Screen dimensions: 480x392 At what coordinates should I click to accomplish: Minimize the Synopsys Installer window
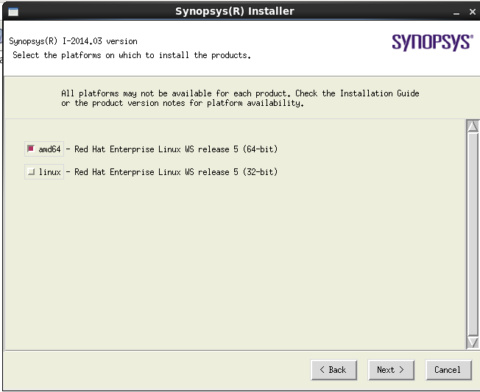coord(456,13)
